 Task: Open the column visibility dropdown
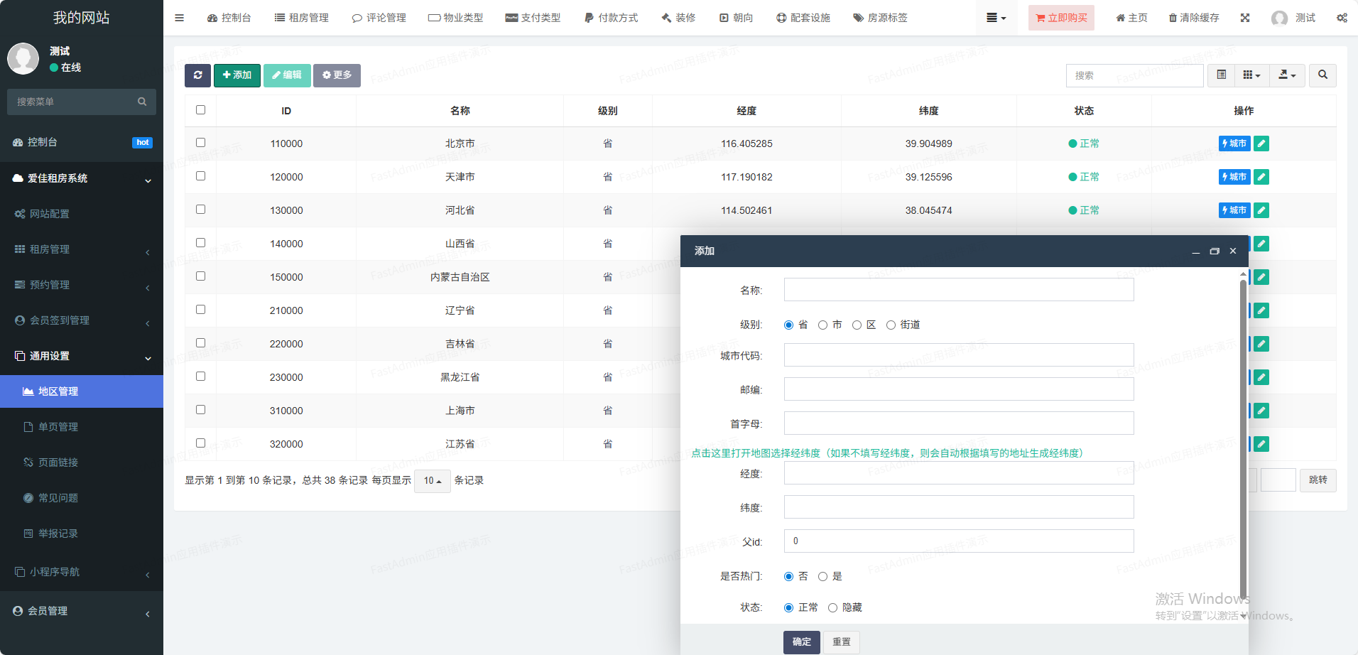[x=1251, y=75]
